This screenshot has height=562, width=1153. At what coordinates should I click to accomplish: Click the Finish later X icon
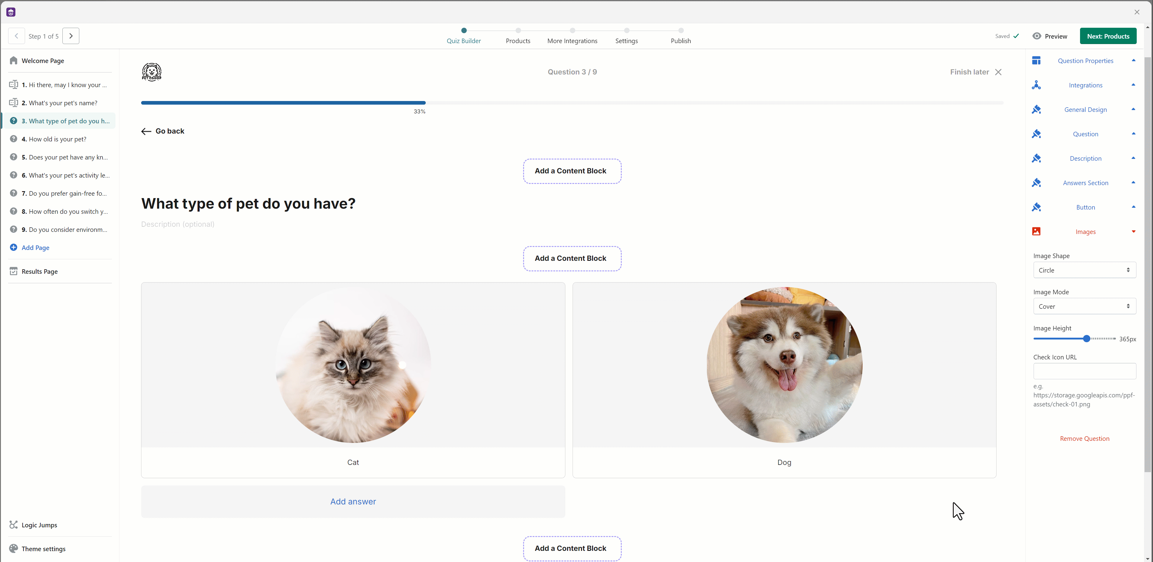(998, 72)
